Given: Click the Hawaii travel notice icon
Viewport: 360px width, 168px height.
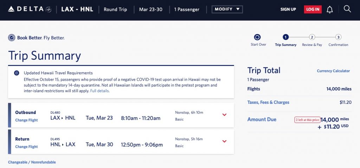Looking at the screenshot, I should [x=17, y=73].
